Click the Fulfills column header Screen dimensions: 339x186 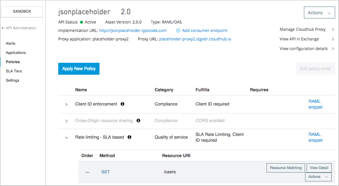pyautogui.click(x=202, y=90)
